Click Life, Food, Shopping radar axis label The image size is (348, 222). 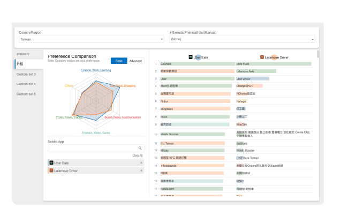point(123,86)
